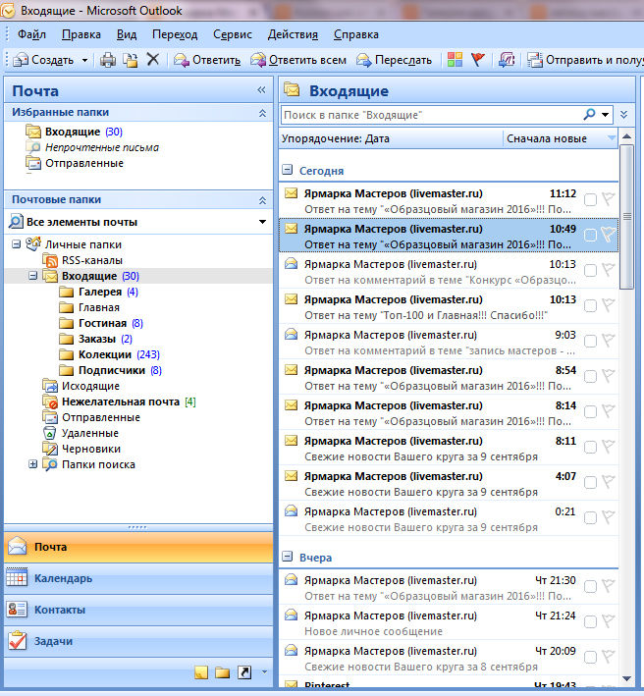
Task: Open the Нежелательная почта junk folder
Action: point(121,402)
